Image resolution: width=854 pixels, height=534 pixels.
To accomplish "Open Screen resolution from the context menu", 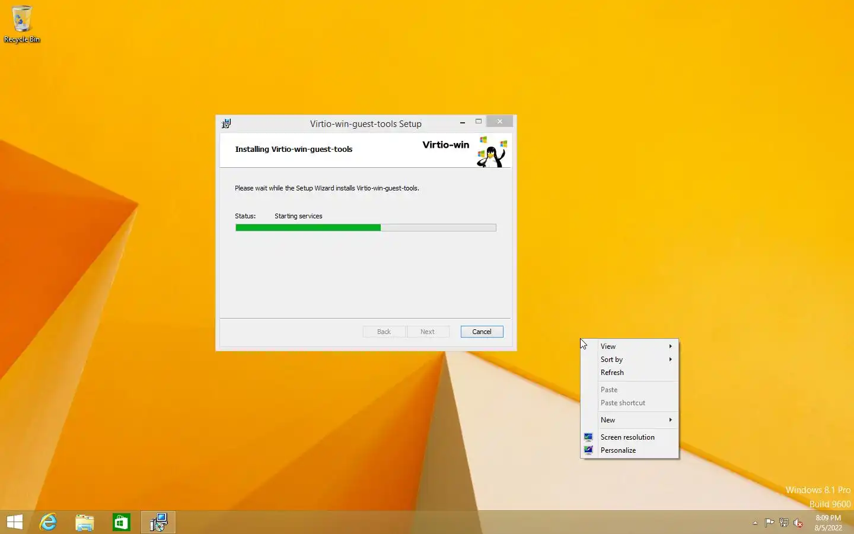I will (x=630, y=437).
